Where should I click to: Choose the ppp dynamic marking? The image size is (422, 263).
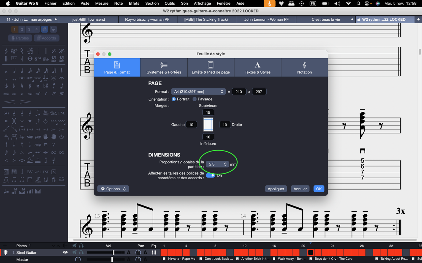[x=6, y=94]
